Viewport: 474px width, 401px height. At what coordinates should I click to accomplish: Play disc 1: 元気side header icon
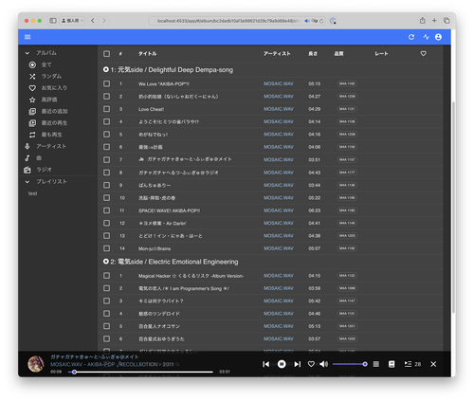tap(106, 69)
